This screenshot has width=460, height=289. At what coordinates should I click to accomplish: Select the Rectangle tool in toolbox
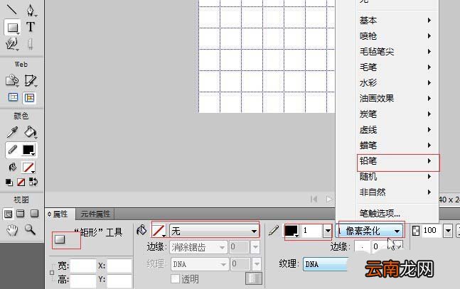(x=12, y=28)
